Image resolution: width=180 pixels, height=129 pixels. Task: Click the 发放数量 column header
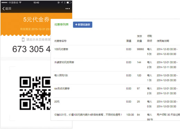coord(139,39)
